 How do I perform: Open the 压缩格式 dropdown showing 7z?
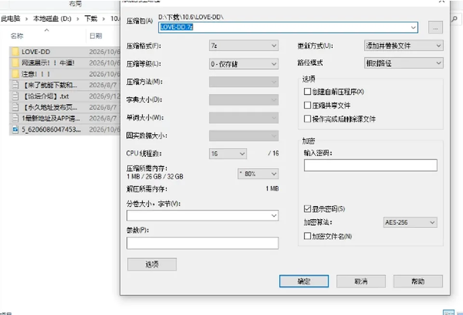coord(244,46)
